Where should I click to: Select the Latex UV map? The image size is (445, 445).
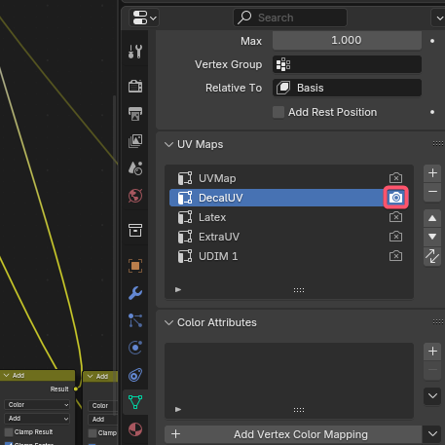click(x=276, y=217)
